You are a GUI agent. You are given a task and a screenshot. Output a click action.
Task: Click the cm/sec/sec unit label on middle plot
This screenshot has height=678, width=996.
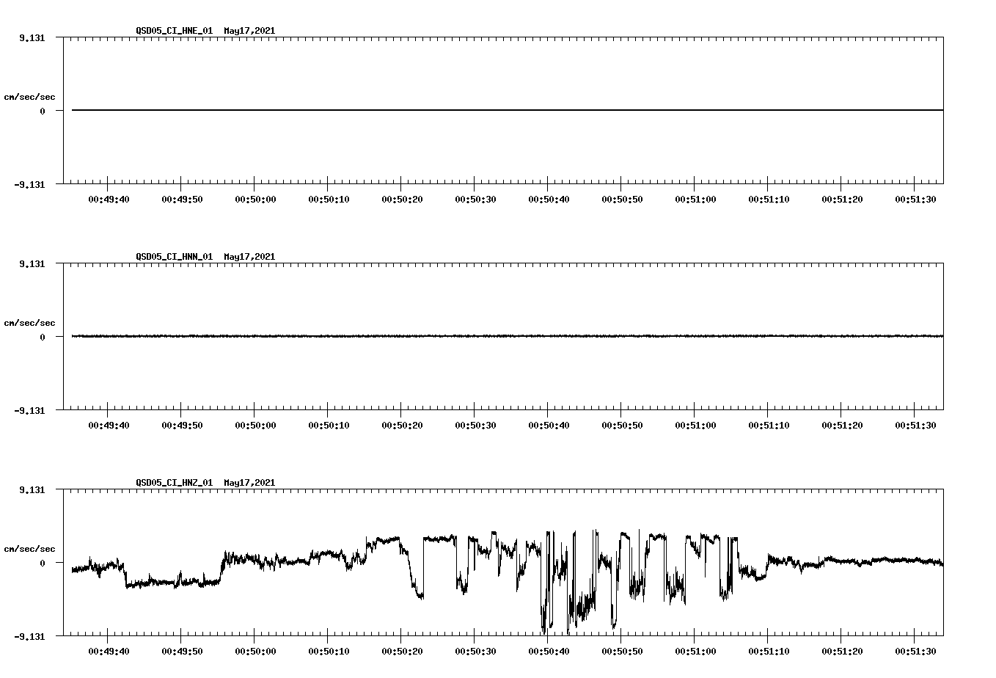[31, 322]
